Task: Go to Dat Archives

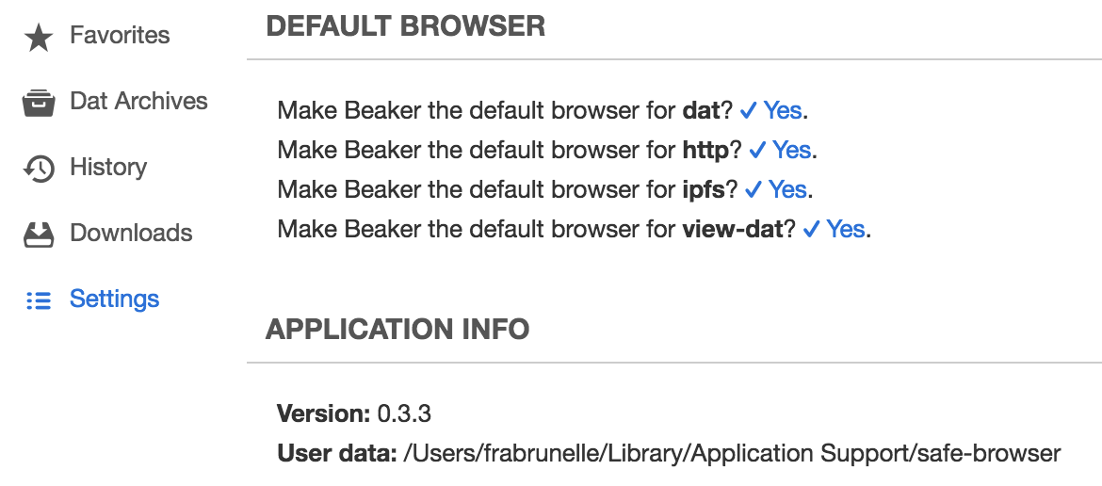Action: click(138, 102)
